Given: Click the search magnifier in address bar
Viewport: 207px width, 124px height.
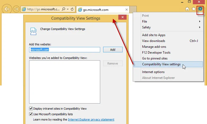Looking at the screenshot, I should [64, 9].
